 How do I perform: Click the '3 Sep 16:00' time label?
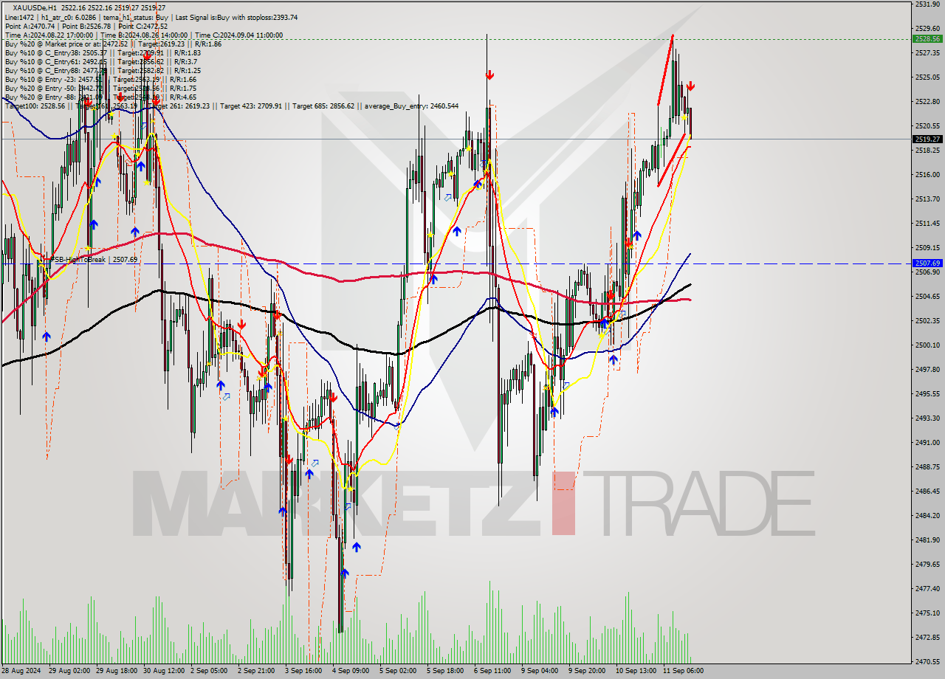pyautogui.click(x=304, y=671)
